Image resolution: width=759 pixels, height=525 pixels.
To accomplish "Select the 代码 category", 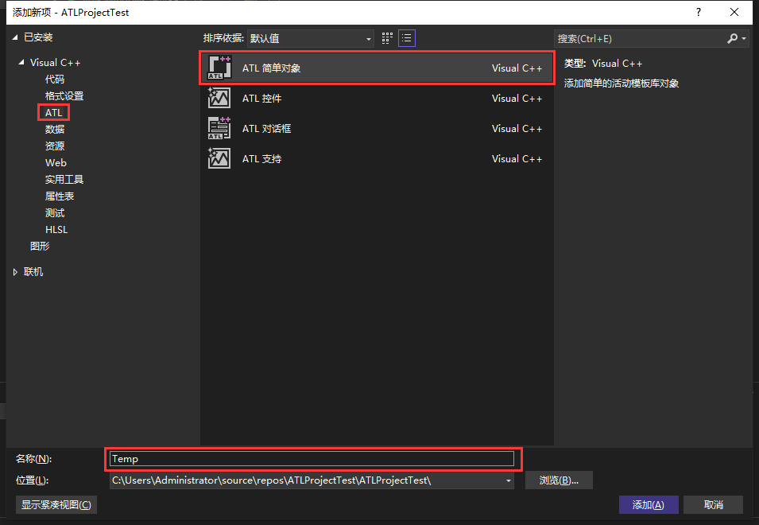I will 55,80.
